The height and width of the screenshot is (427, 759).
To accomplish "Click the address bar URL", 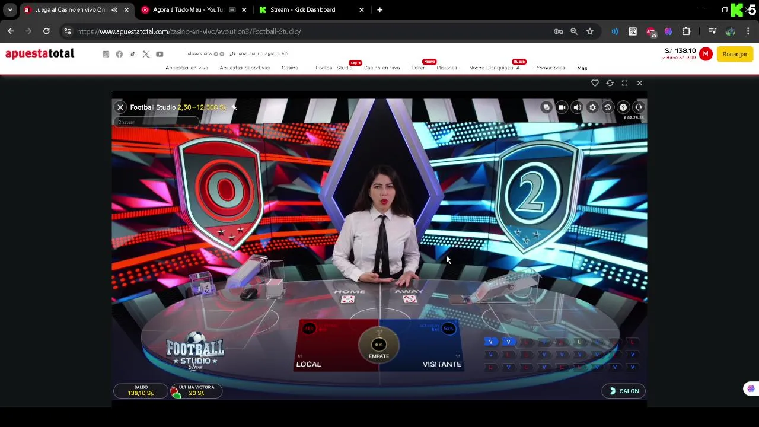I will pyautogui.click(x=189, y=31).
